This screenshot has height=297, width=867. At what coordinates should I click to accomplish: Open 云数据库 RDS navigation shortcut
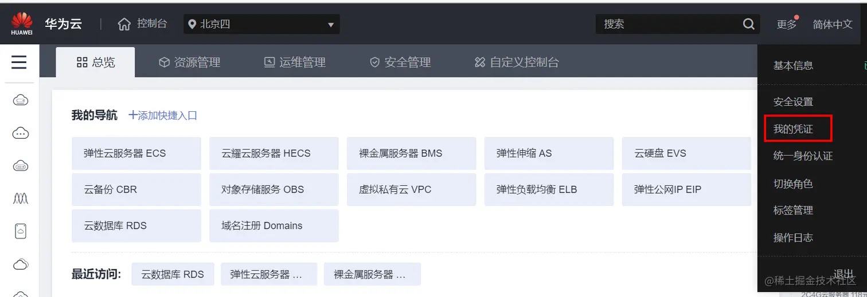pyautogui.click(x=136, y=225)
